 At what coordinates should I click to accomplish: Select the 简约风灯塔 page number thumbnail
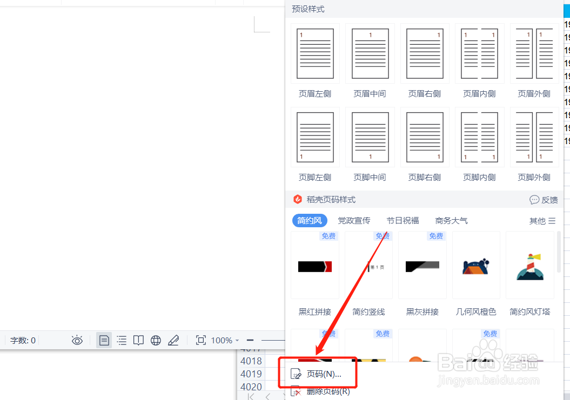tap(529, 266)
